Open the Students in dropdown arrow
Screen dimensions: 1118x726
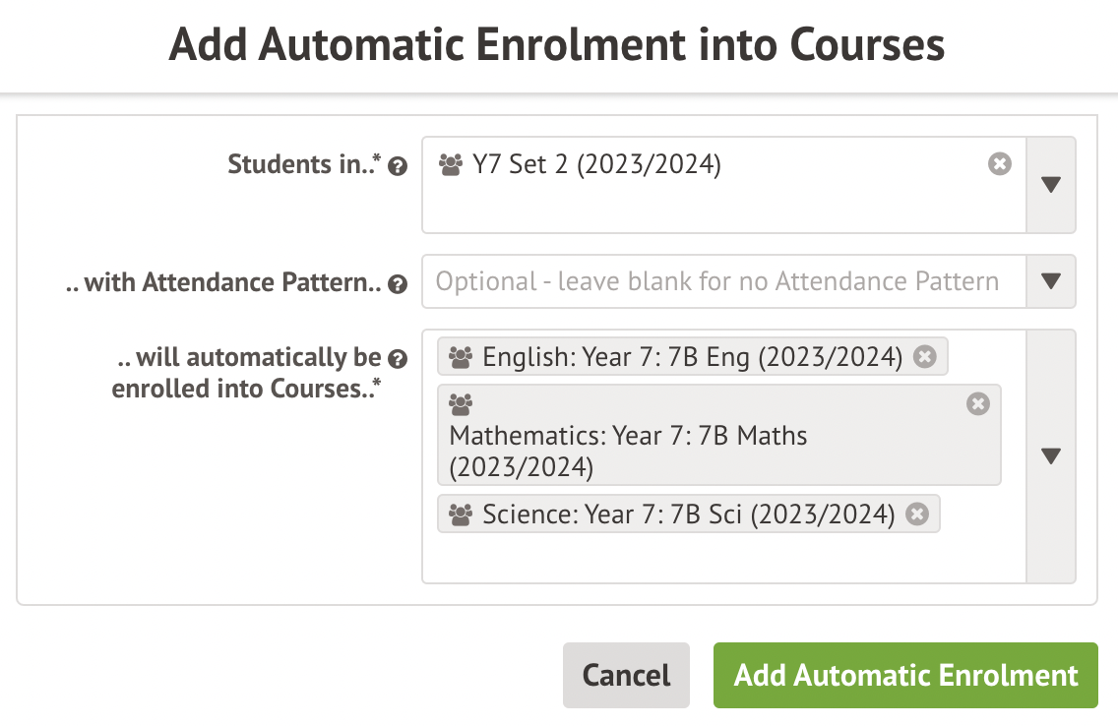coord(1050,185)
